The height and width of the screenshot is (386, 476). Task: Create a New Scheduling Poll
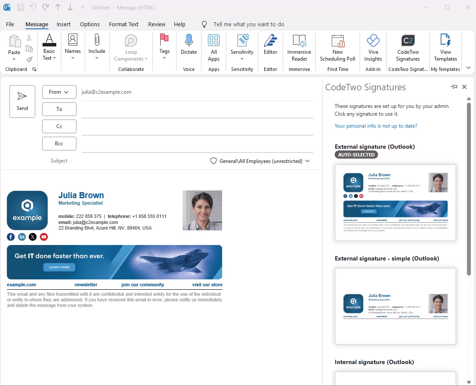[338, 48]
